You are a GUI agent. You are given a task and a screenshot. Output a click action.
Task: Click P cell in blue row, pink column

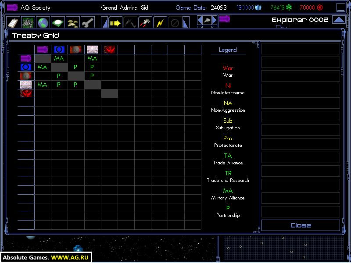[93, 67]
